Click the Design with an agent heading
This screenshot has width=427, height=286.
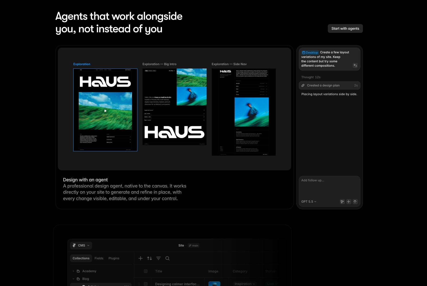pos(85,180)
